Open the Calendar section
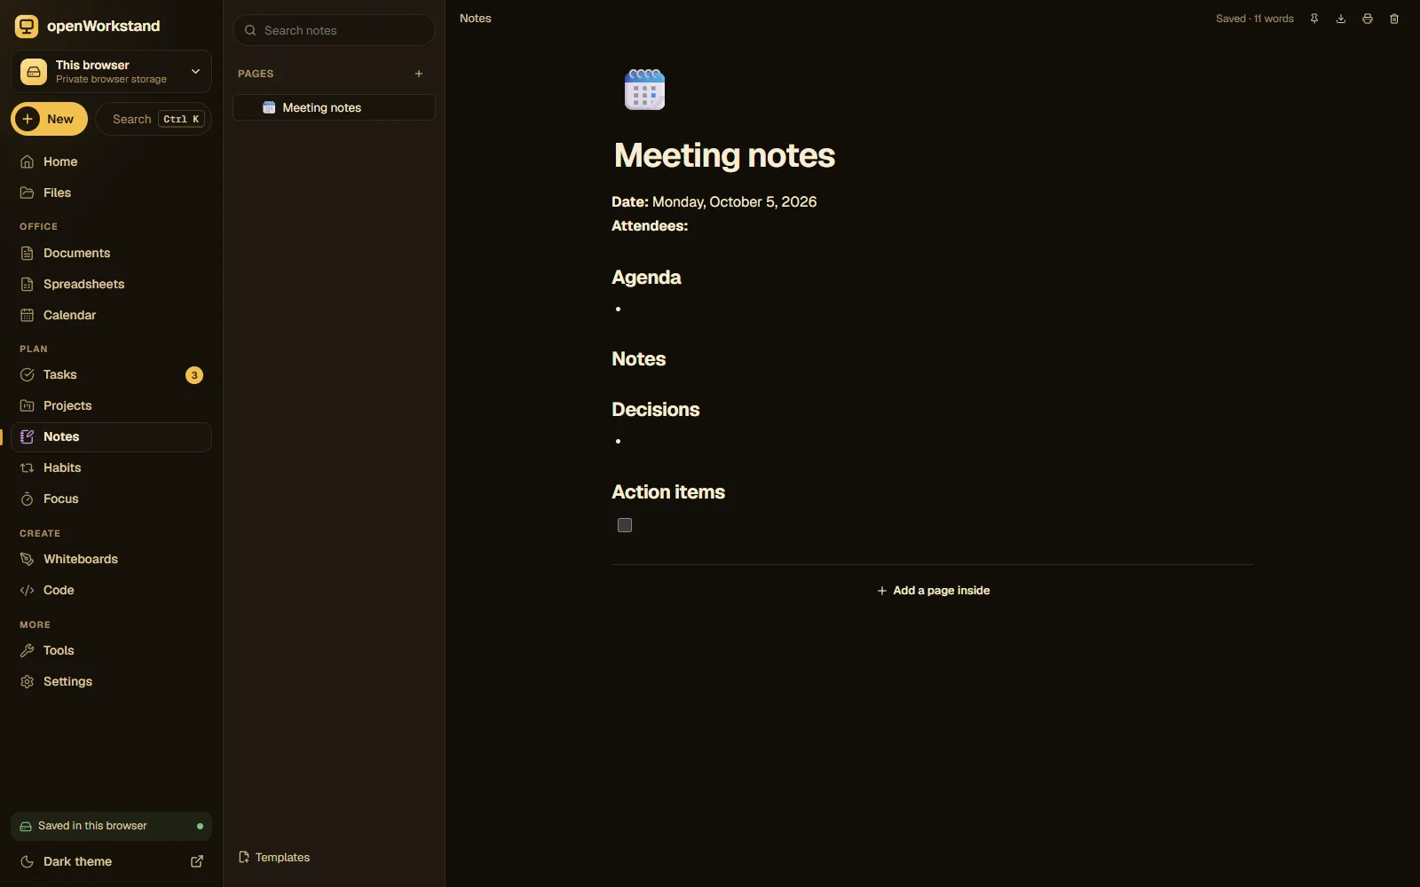Image resolution: width=1420 pixels, height=887 pixels. [x=111, y=315]
